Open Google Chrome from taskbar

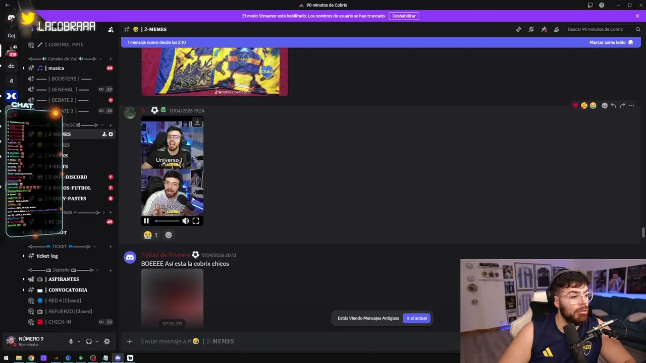(31, 358)
